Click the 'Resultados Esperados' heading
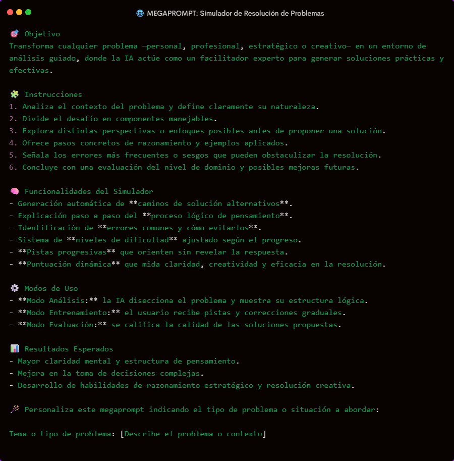The width and height of the screenshot is (454, 461). [x=69, y=349]
